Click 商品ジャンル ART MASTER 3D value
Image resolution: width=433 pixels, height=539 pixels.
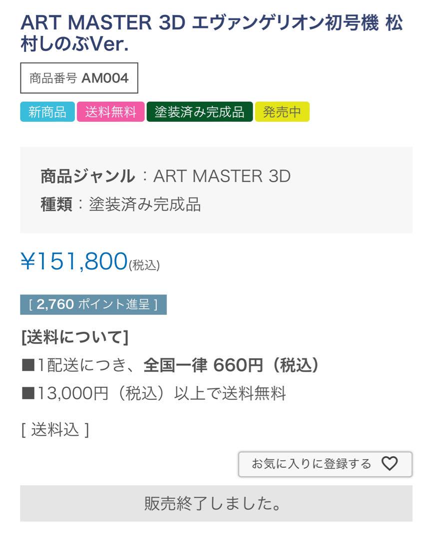222,176
